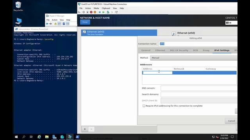This screenshot has width=250, height=140.
Task: Switch to the 802.1X Security tab
Action: click(179, 50)
